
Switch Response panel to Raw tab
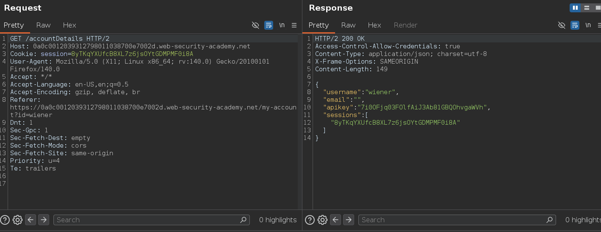[x=348, y=25]
